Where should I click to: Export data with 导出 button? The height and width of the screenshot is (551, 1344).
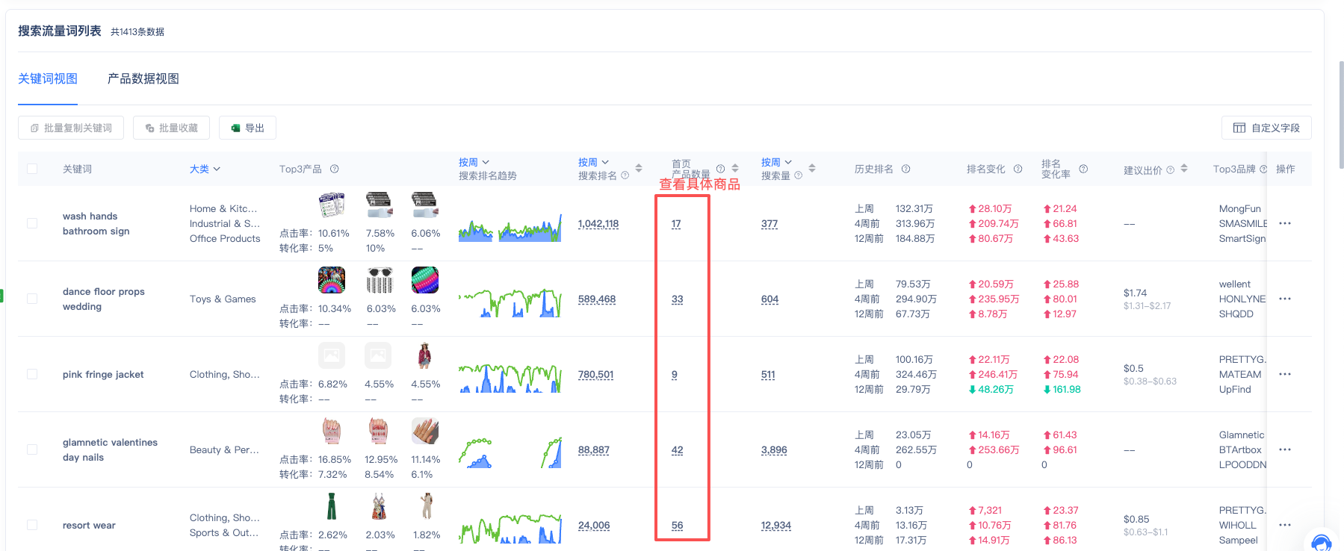[247, 128]
